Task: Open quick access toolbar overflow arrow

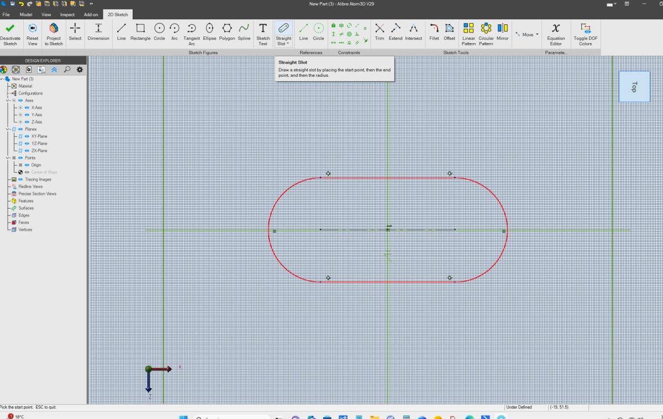Action: pyautogui.click(x=91, y=3)
